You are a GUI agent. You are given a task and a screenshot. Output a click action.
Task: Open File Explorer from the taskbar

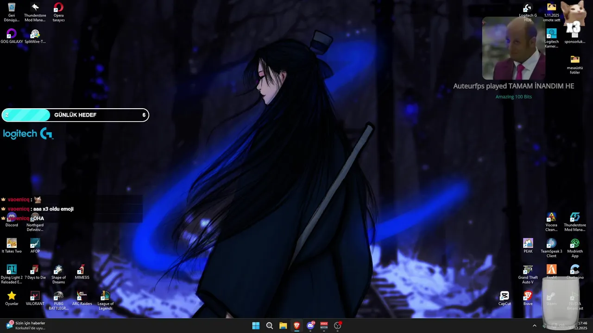tap(283, 326)
